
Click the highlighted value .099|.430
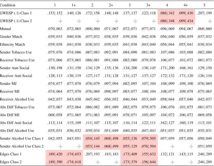click(x=186, y=13)
